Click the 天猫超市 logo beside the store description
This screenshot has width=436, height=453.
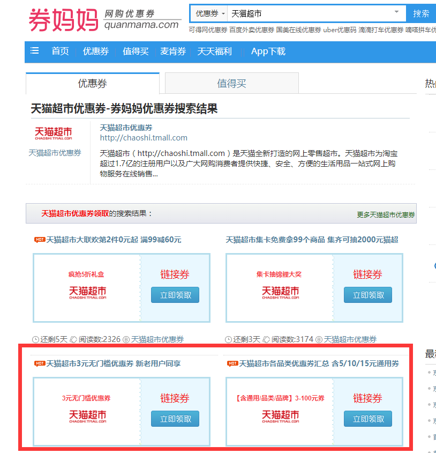point(54,133)
